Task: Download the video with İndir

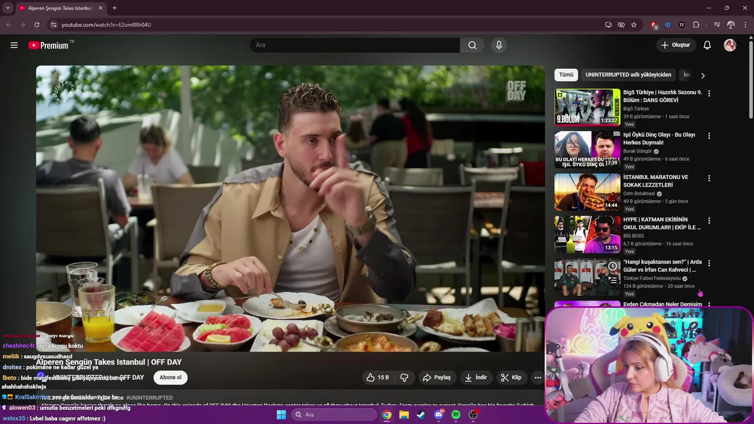Action: [476, 377]
